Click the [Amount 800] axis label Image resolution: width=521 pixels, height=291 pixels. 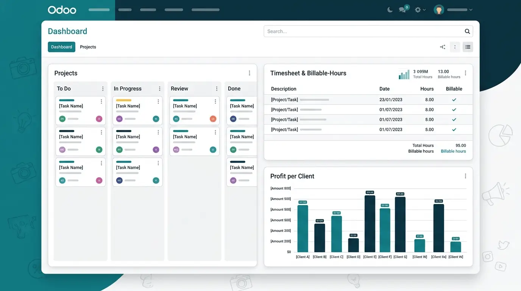pos(281,188)
